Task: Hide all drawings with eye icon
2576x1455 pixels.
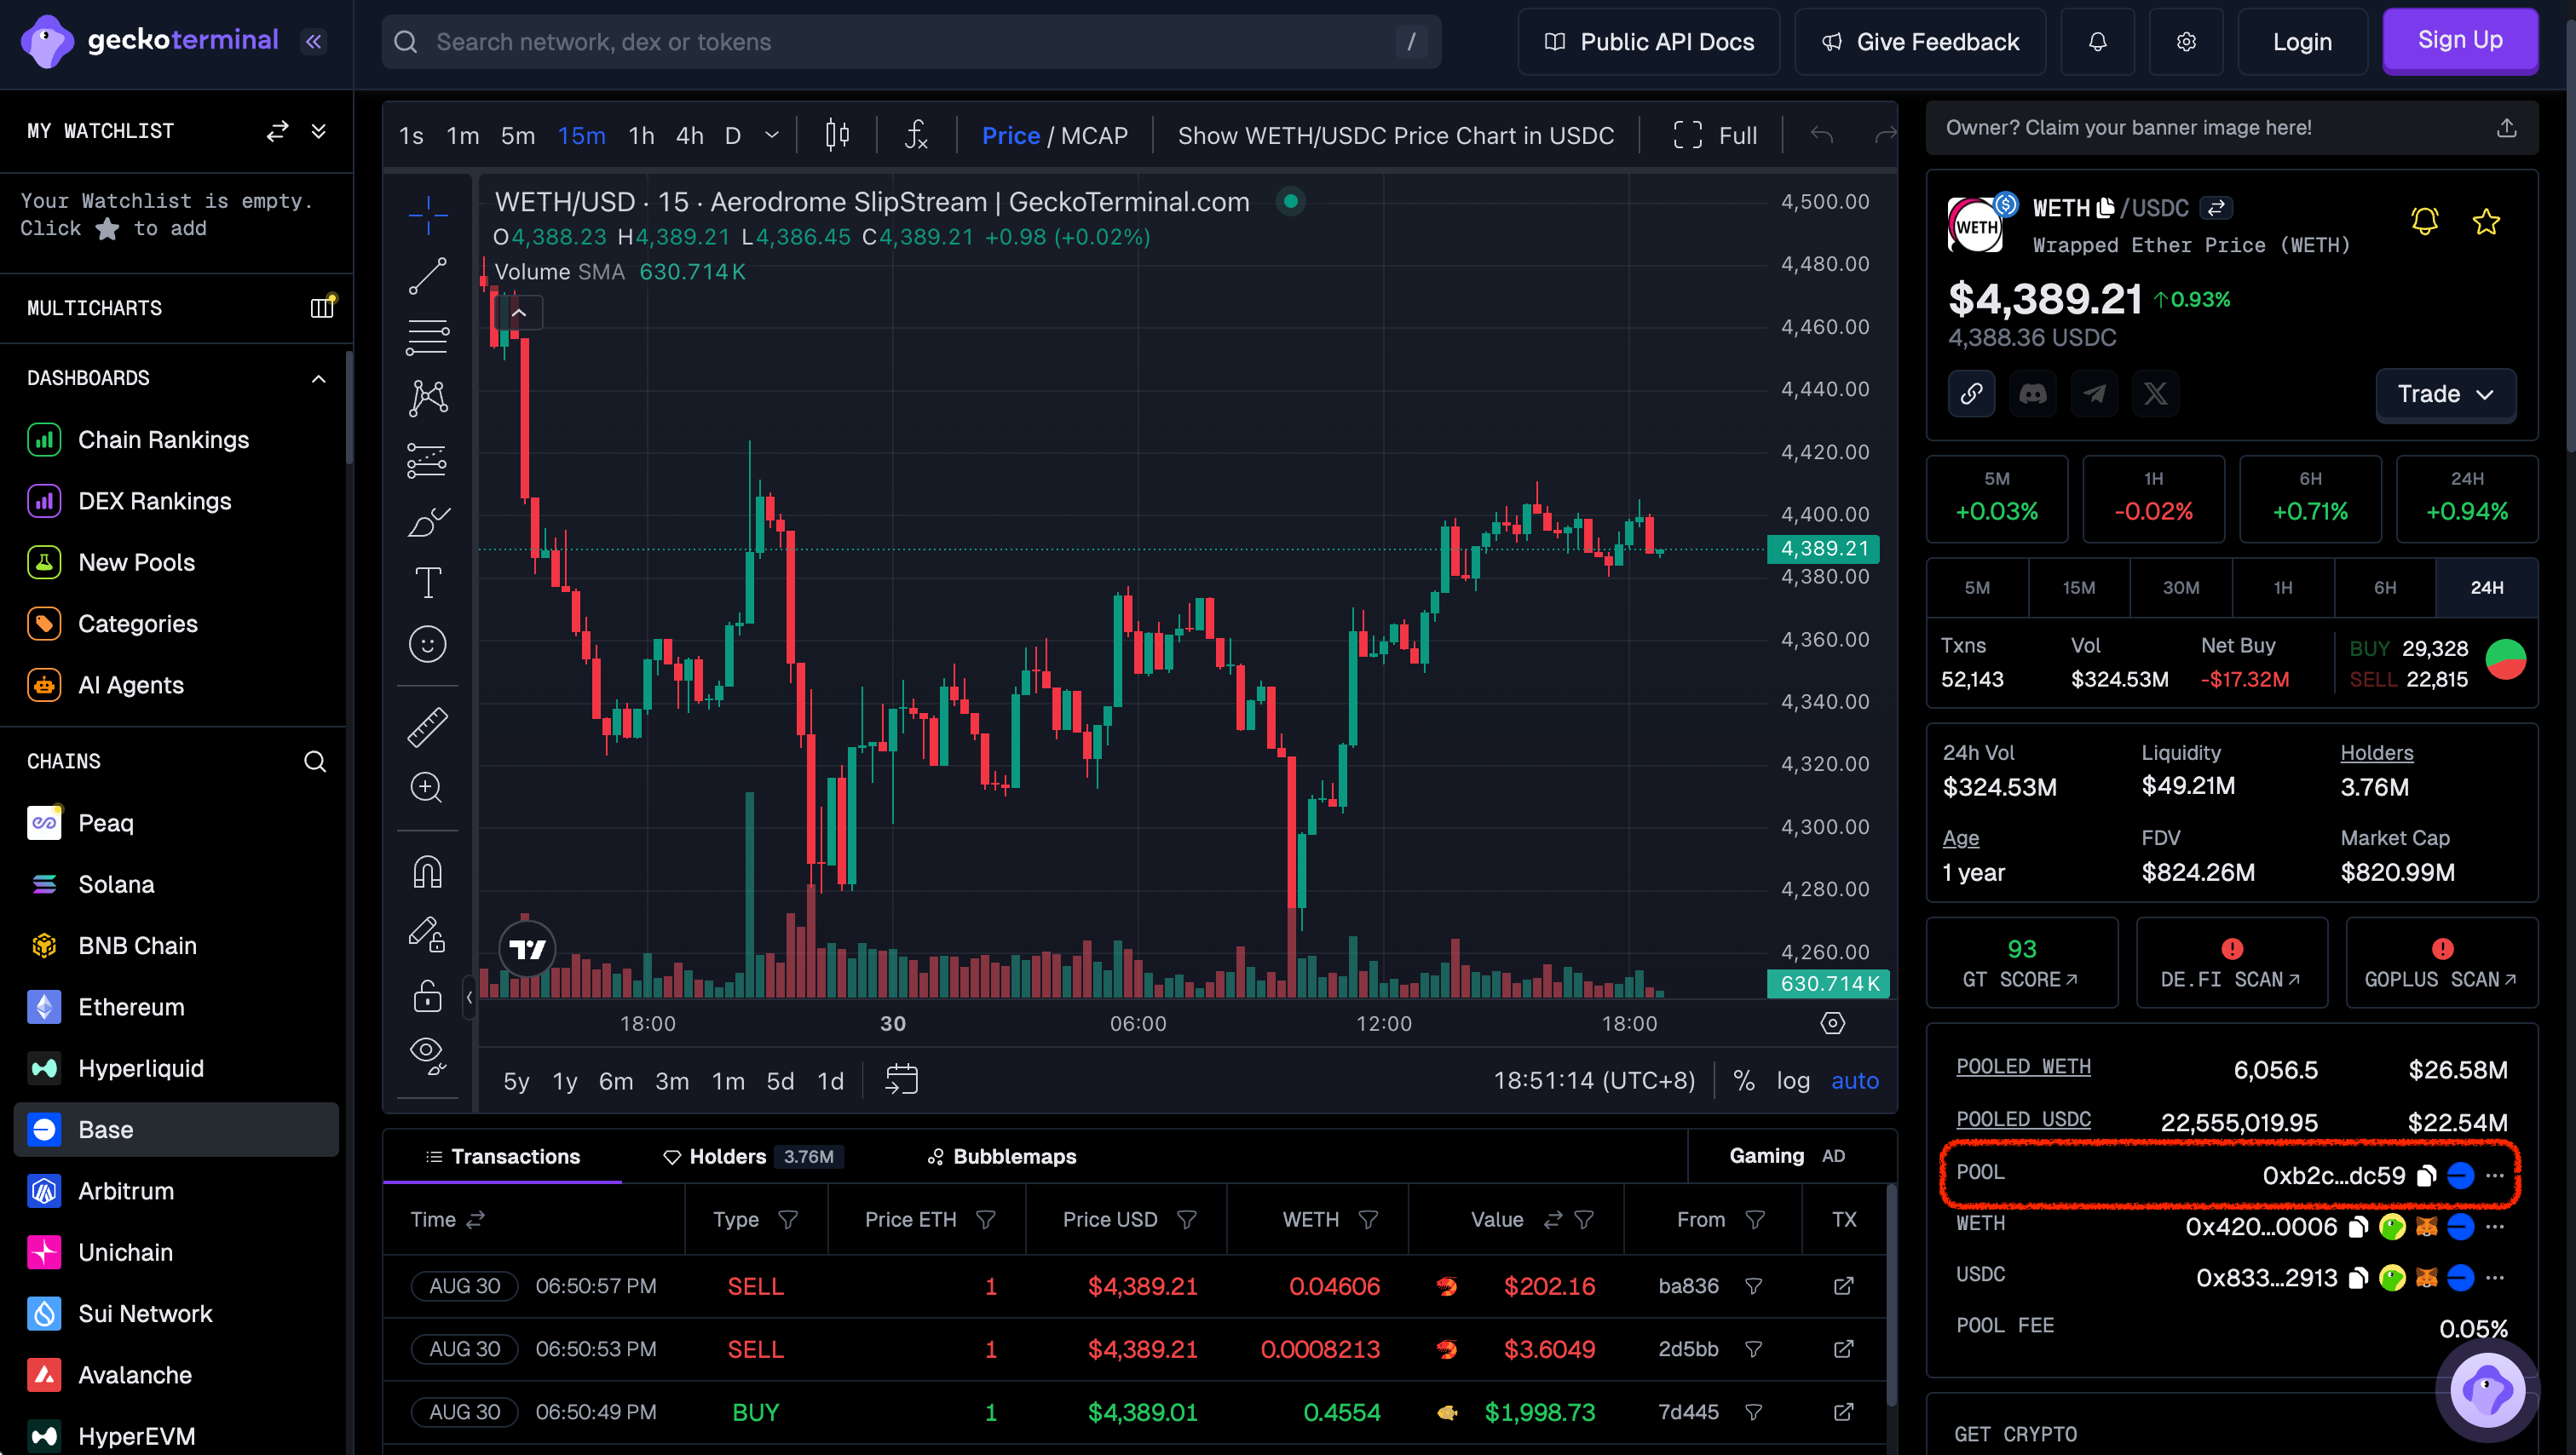Action: click(427, 1052)
